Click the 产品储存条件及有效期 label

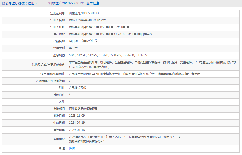pos(50,81)
